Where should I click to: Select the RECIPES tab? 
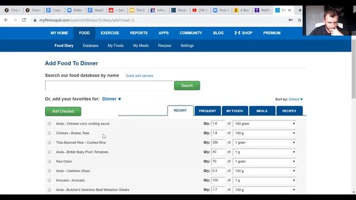[x=289, y=111]
